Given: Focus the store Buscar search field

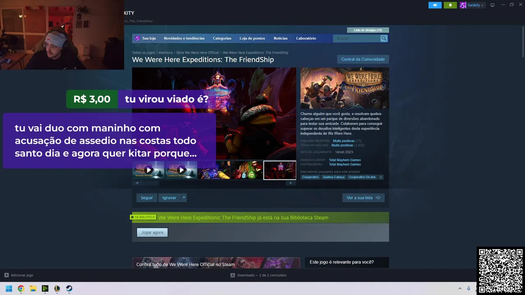Looking at the screenshot, I should tap(357, 38).
